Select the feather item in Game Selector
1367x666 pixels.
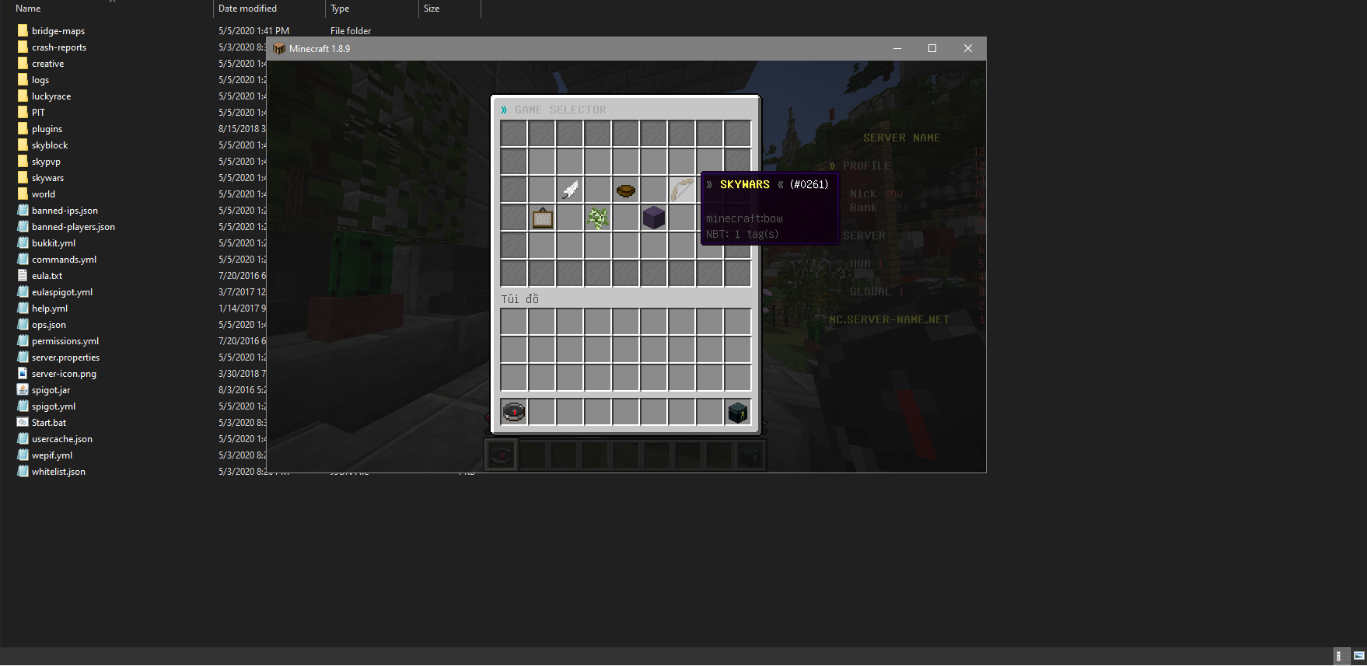[x=570, y=190]
